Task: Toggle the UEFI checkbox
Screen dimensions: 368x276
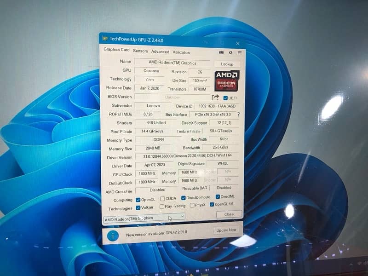Action: (225, 98)
